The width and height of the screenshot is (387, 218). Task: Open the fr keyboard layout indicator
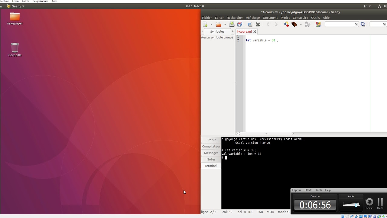pos(367,6)
